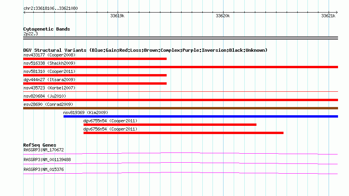Click the Cytogenetic Bands track title
Viewport: 349px width, 196px height.
coord(47,29)
